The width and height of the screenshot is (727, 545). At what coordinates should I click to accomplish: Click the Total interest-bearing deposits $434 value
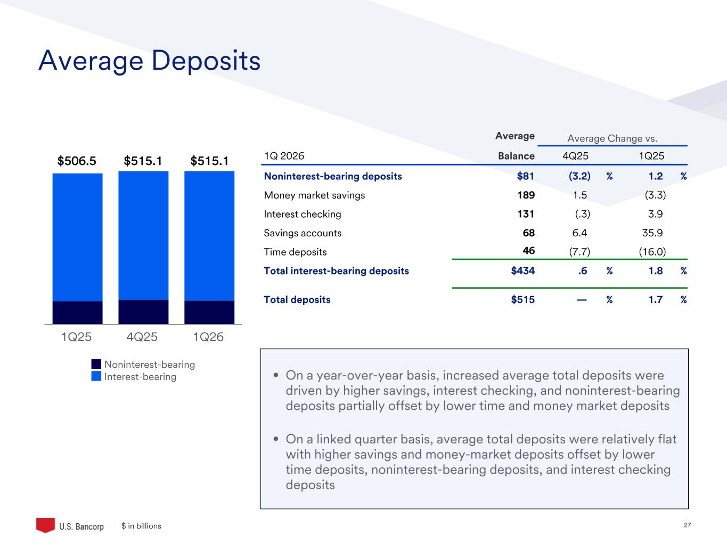pos(522,271)
